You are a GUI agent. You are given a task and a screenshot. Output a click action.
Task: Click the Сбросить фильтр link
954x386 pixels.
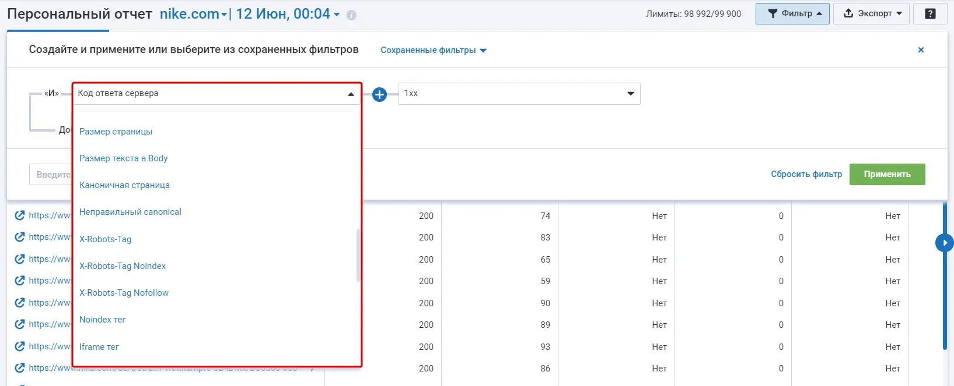[x=806, y=174]
